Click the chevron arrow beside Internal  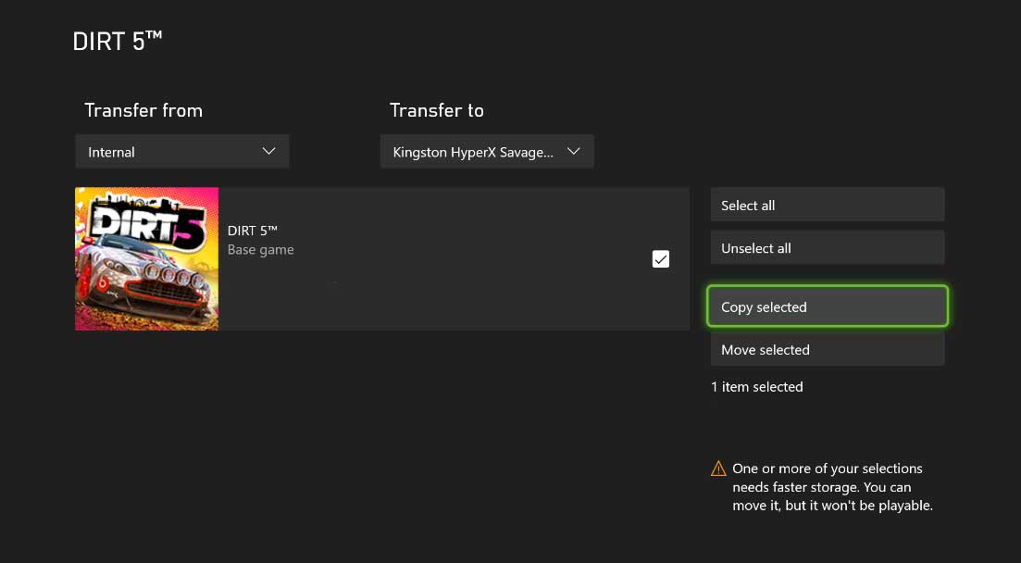tap(268, 151)
